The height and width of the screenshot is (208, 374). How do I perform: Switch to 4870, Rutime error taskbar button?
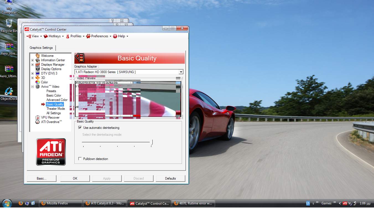coord(193,203)
